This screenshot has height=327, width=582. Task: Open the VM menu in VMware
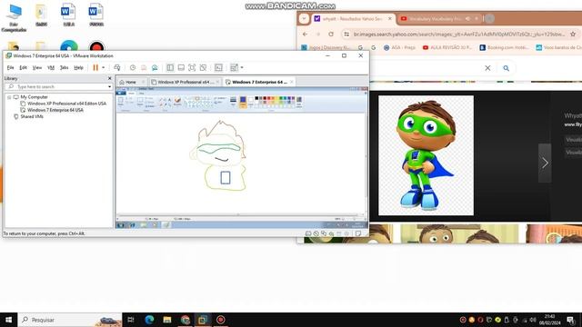51,67
